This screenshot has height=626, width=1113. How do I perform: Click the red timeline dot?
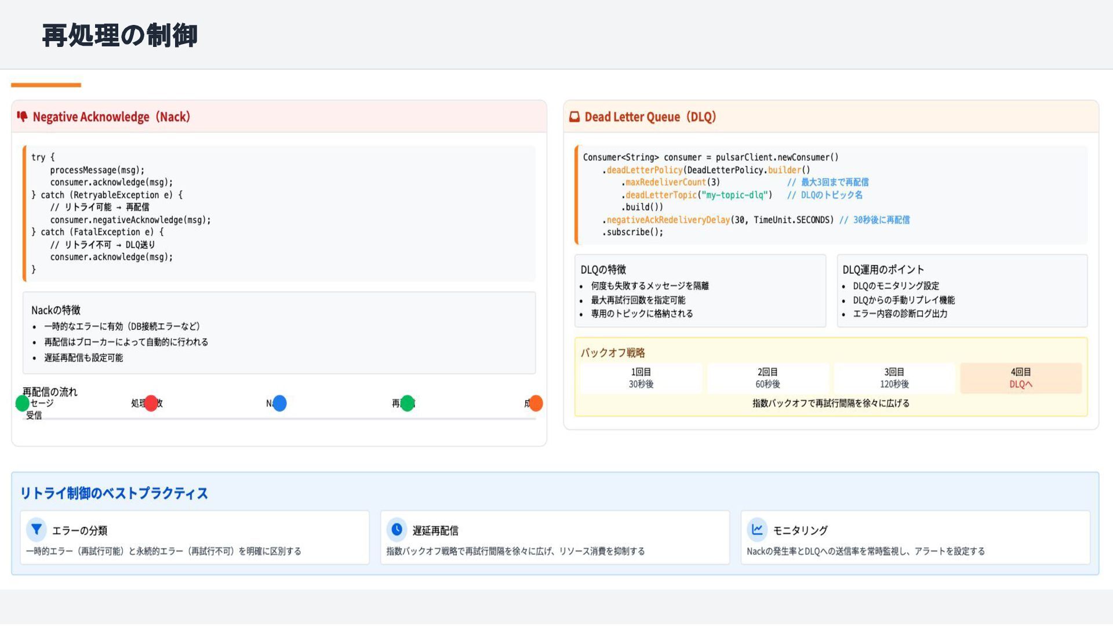coord(151,403)
